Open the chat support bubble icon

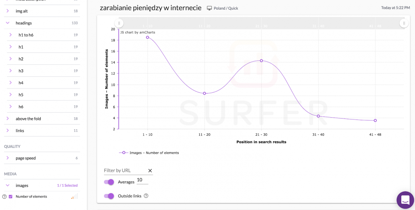pyautogui.click(x=405, y=200)
